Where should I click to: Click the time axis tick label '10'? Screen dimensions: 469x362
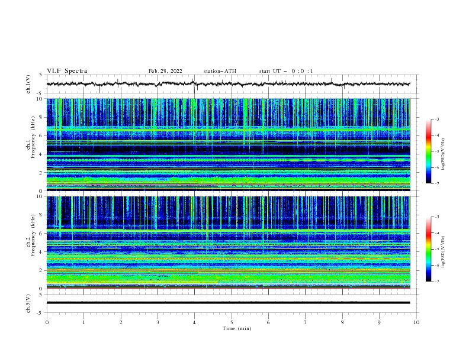click(416, 322)
